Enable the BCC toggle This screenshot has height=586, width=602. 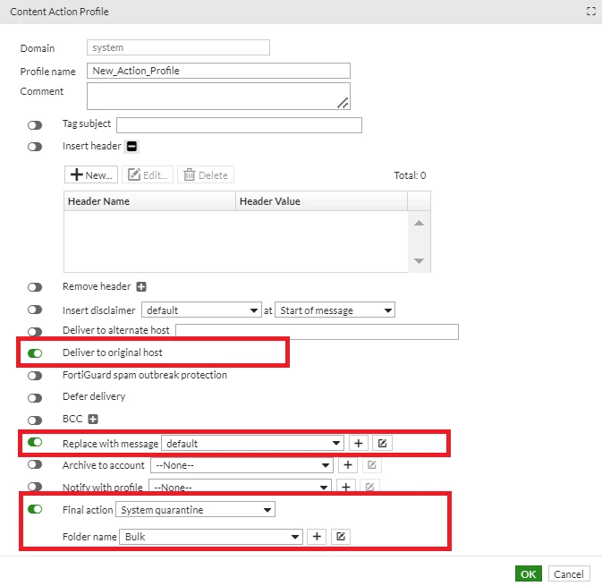pos(35,420)
